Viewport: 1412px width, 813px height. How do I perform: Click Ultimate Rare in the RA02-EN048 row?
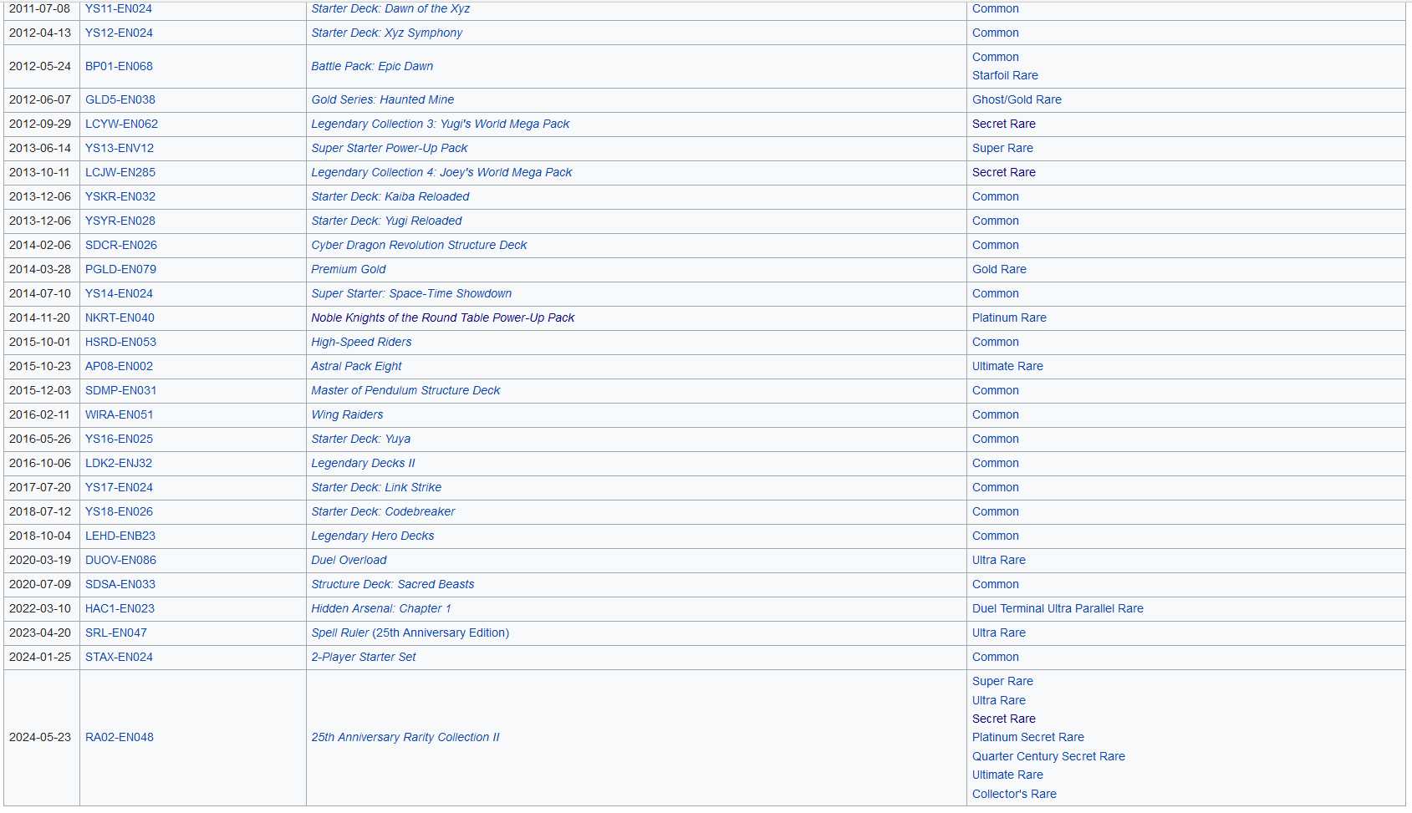pyautogui.click(x=1007, y=775)
